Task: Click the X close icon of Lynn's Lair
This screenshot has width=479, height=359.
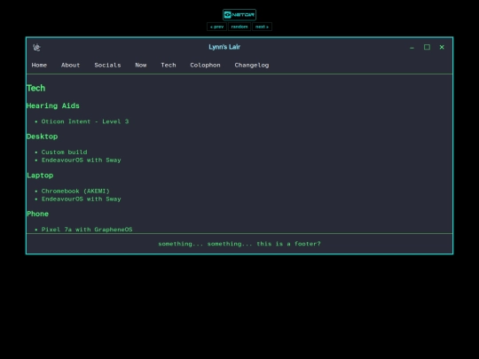Action: (442, 47)
